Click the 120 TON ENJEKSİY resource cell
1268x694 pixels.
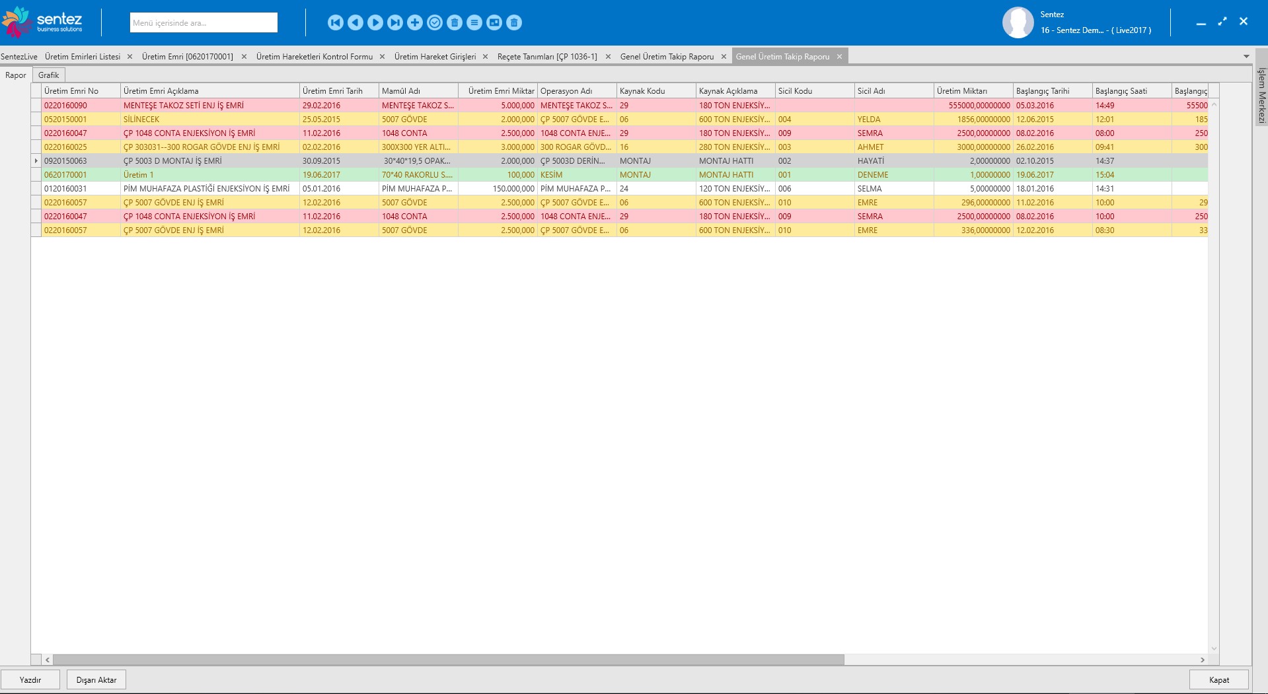point(735,188)
